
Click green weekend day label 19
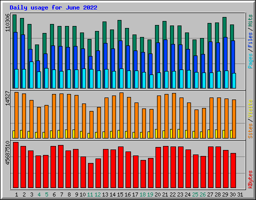click(150, 194)
